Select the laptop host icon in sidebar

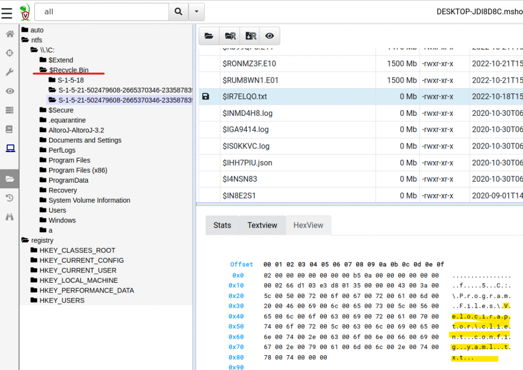click(x=10, y=148)
